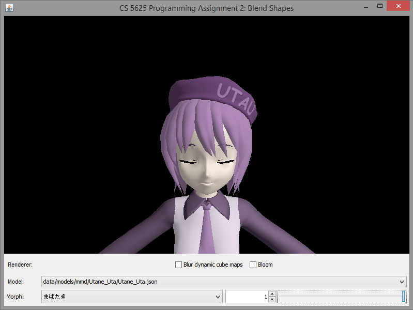This screenshot has width=413, height=310.
Task: Click the morph weight value field
Action: [x=247, y=297]
